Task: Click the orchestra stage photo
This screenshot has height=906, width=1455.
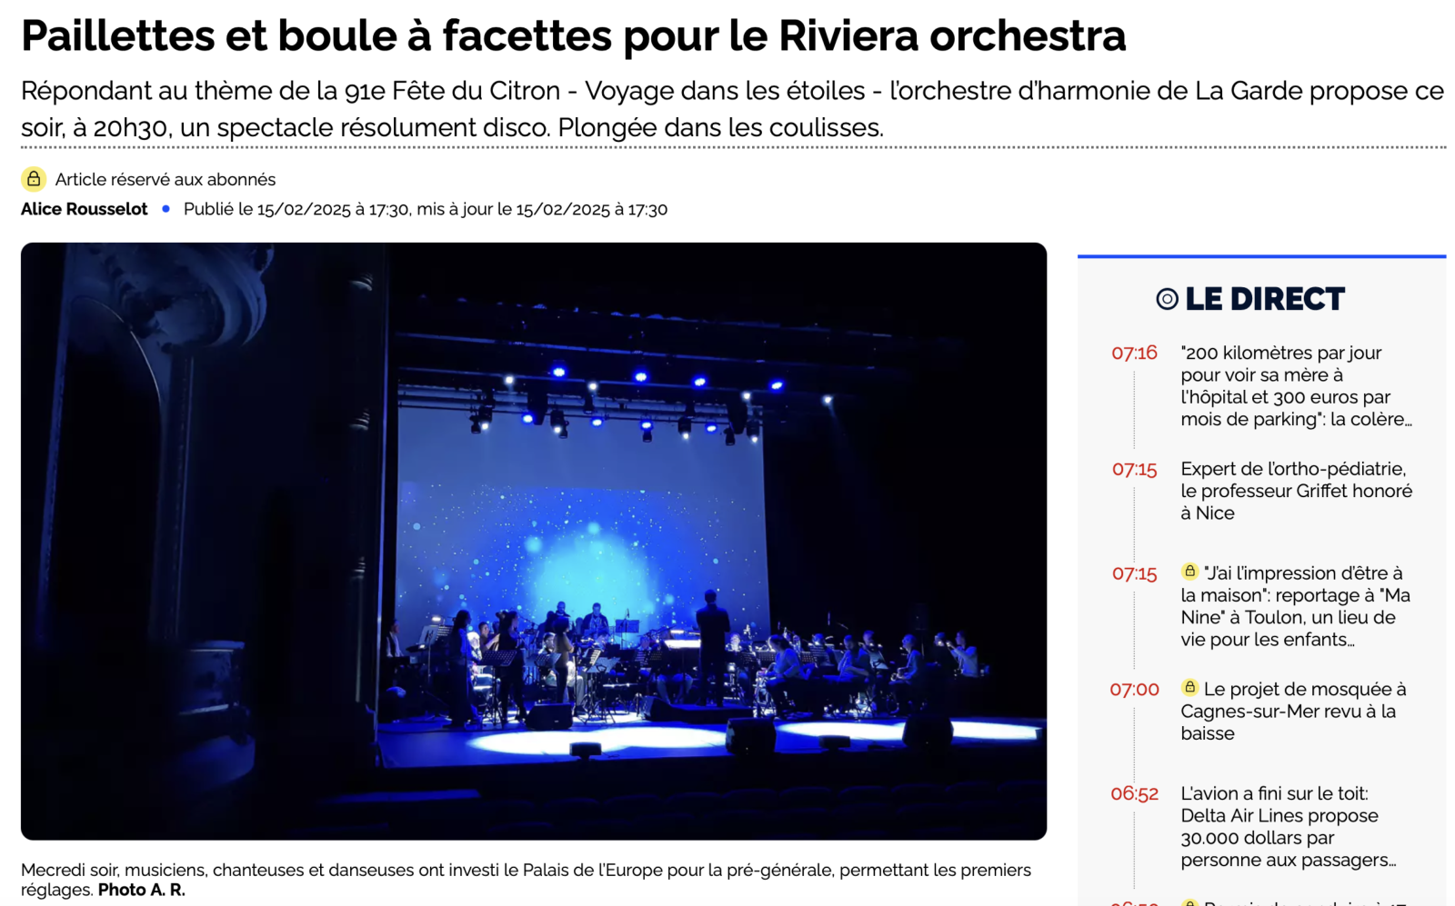Action: (x=534, y=541)
